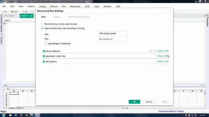
Task: Open Firefox from the taskbar
Action: pyautogui.click(x=21, y=115)
